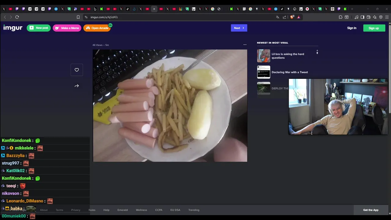Reload the imgur page
The height and width of the screenshot is (220, 391).
click(17, 17)
